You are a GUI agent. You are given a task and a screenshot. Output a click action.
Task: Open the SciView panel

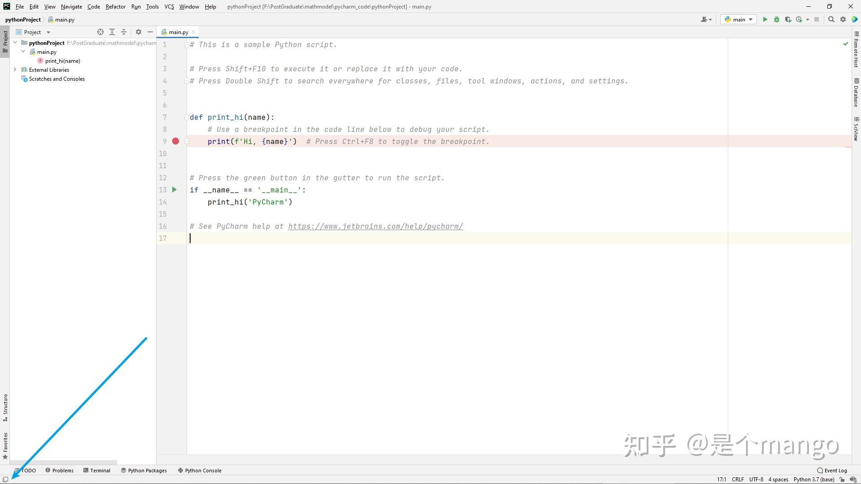(x=857, y=128)
